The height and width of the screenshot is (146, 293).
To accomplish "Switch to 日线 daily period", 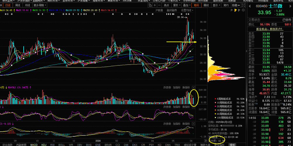I will pyautogui.click(x=8, y=5).
